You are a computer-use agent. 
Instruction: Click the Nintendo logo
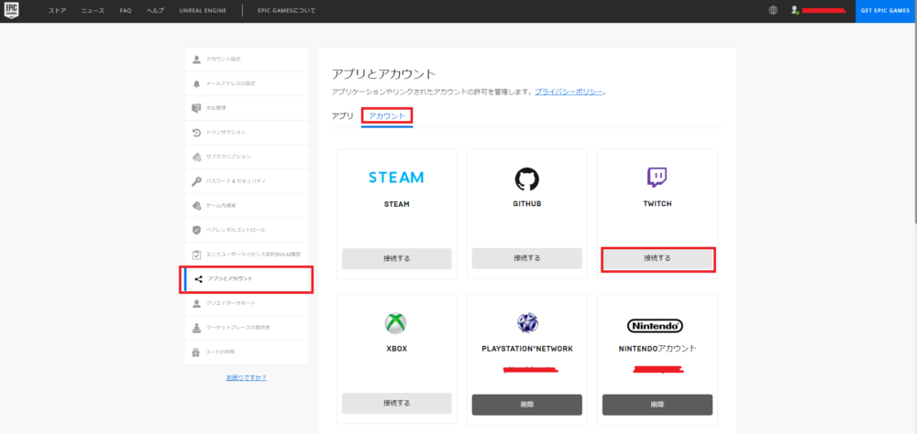(x=655, y=325)
